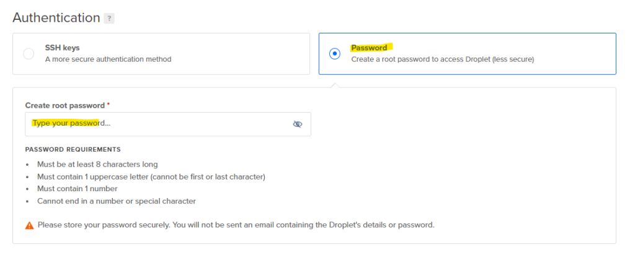This screenshot has width=635, height=271.
Task: Click the "Authentication" section heading
Action: [56, 18]
